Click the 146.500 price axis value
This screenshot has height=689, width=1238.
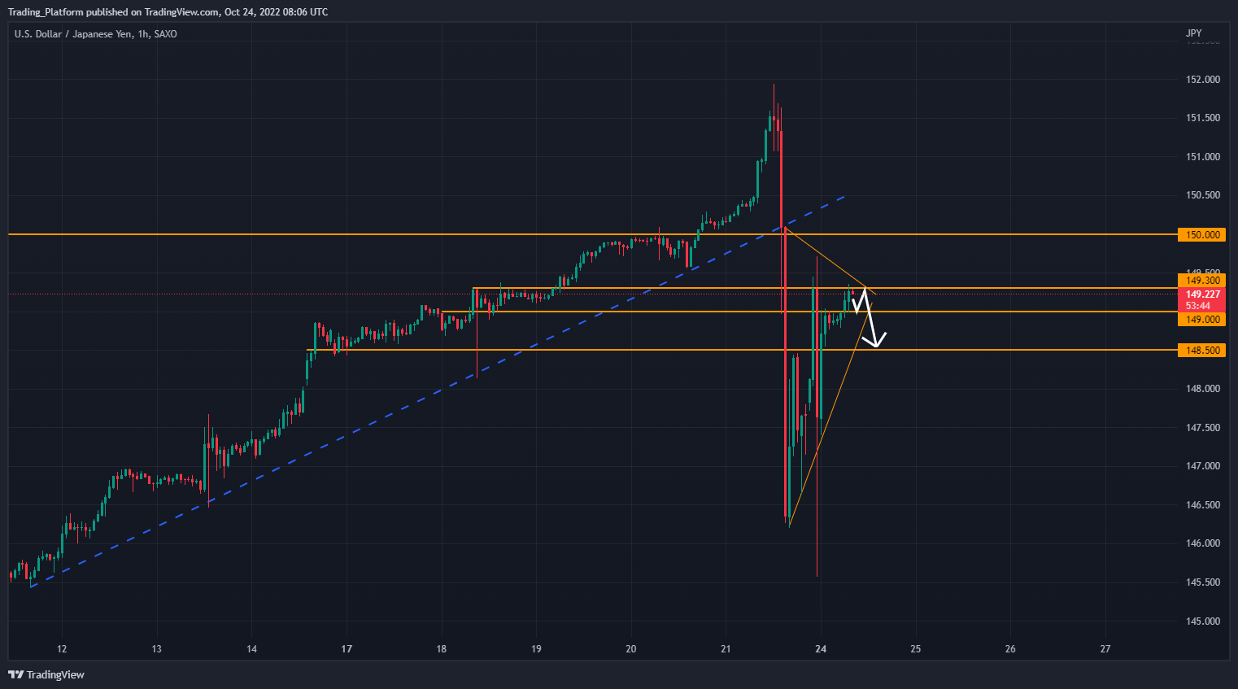[1203, 505]
